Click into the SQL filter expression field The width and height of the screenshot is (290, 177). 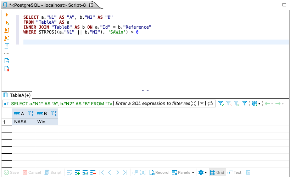(x=152, y=104)
